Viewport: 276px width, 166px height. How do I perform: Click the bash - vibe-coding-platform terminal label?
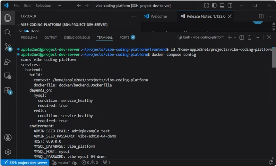pos(201,37)
